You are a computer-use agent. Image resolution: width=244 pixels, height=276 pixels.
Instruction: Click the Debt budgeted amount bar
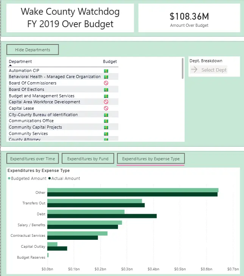click(x=86, y=212)
